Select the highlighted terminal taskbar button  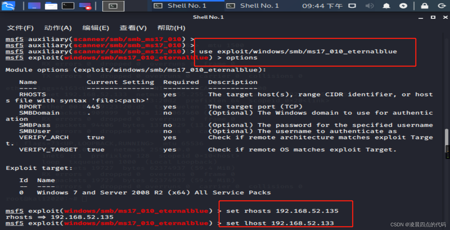click(113, 6)
